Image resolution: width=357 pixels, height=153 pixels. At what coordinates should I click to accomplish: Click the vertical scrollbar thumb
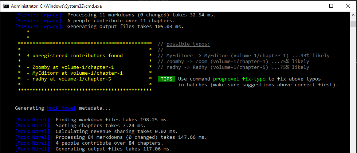point(353,24)
